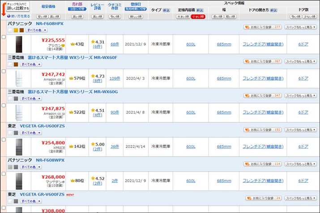
Task: Select the checkbox for Mitsubishi MR-WX60G row
Action: tap(4, 105)
